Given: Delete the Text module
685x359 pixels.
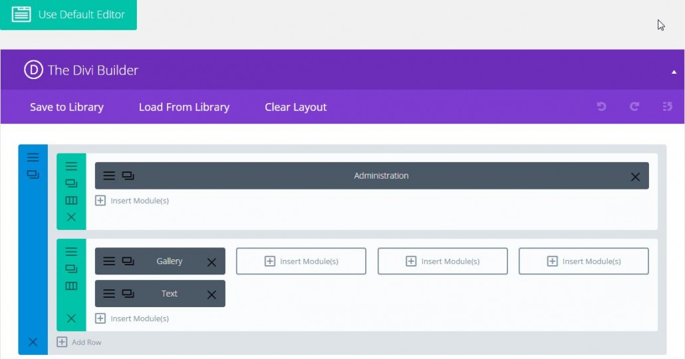Looking at the screenshot, I should click(211, 295).
